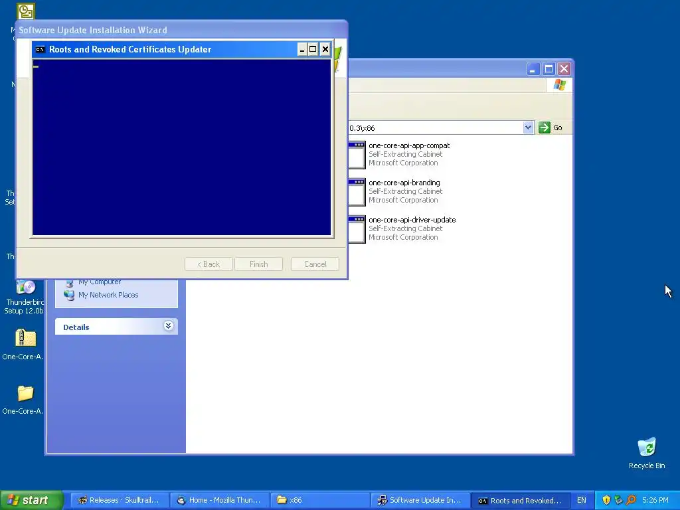This screenshot has height=510, width=680.
Task: Open one-core-api-app-compat cabinet file
Action: (409, 145)
